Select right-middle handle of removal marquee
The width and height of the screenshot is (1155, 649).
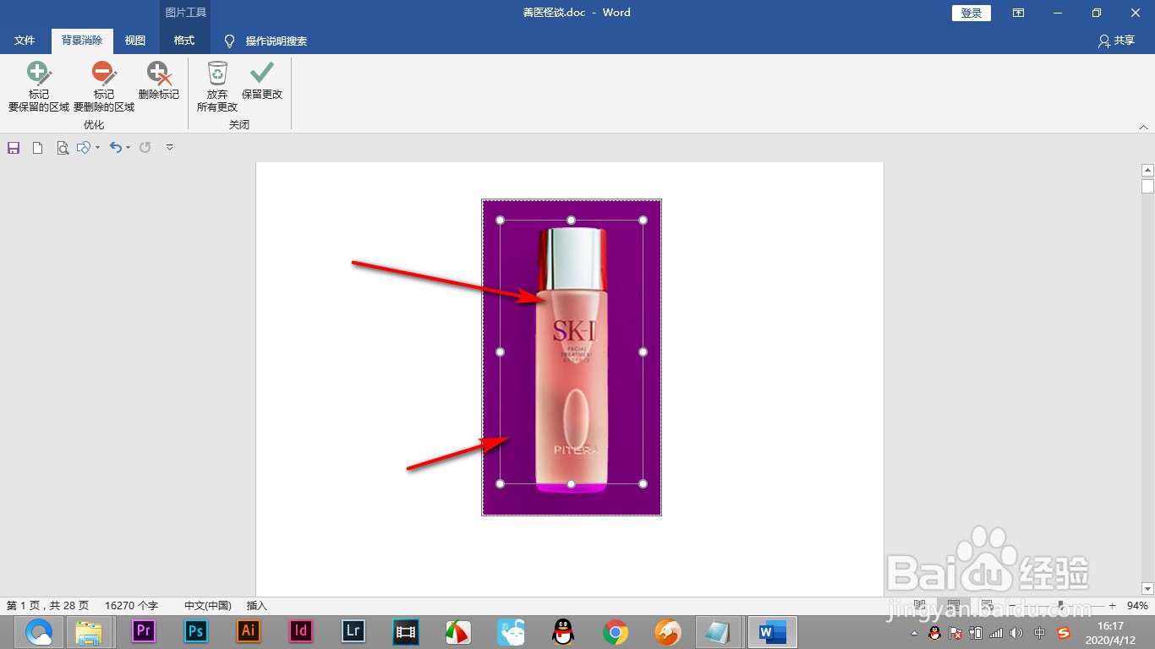pyautogui.click(x=643, y=352)
